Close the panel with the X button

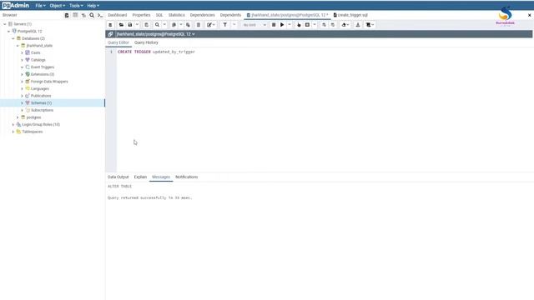click(529, 15)
